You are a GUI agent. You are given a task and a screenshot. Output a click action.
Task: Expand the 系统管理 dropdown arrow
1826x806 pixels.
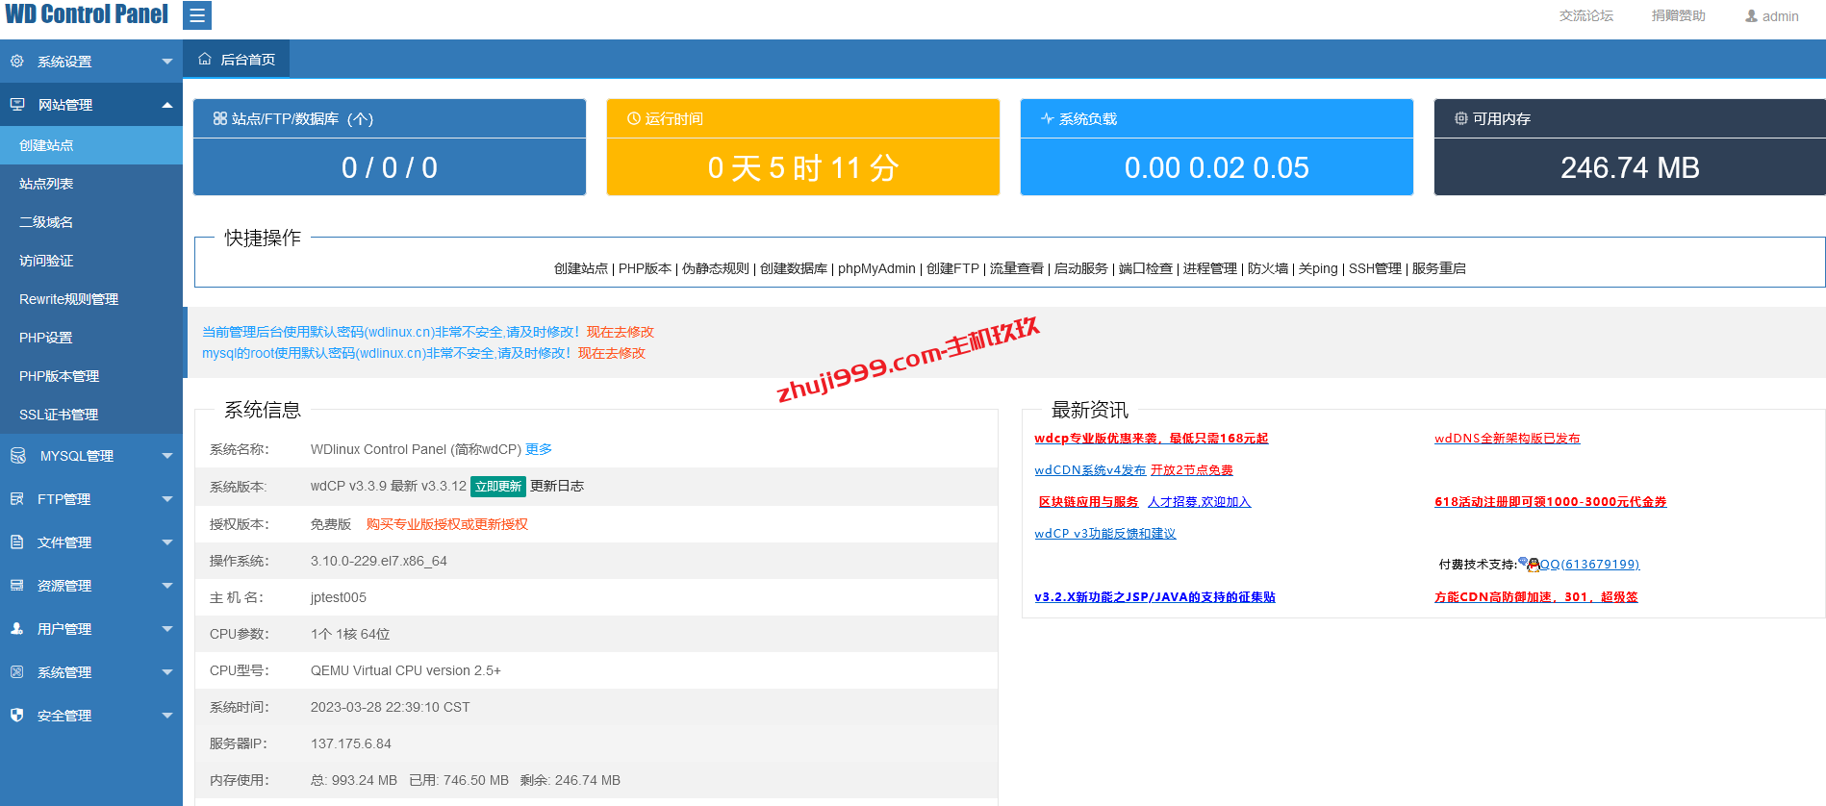[167, 672]
